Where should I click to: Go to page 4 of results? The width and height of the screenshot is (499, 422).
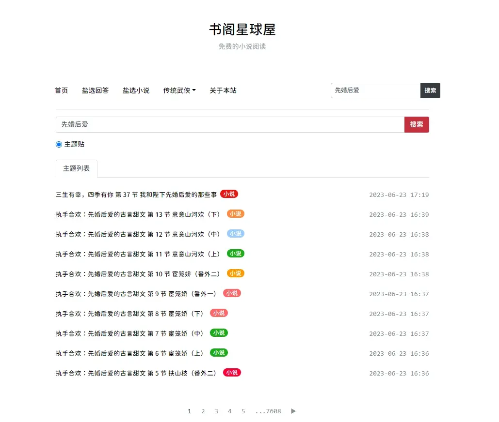click(230, 411)
